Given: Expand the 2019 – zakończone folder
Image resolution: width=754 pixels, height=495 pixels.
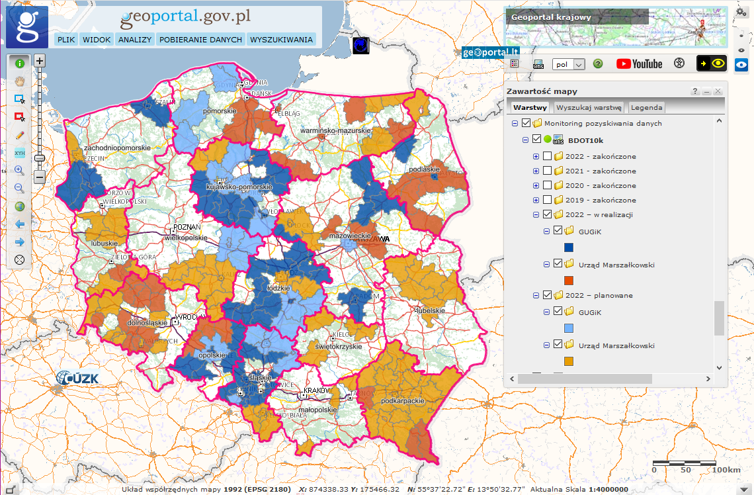Looking at the screenshot, I should (x=536, y=200).
